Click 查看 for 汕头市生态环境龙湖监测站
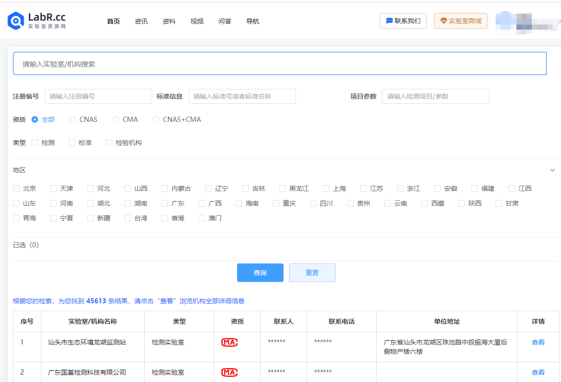 (538, 343)
